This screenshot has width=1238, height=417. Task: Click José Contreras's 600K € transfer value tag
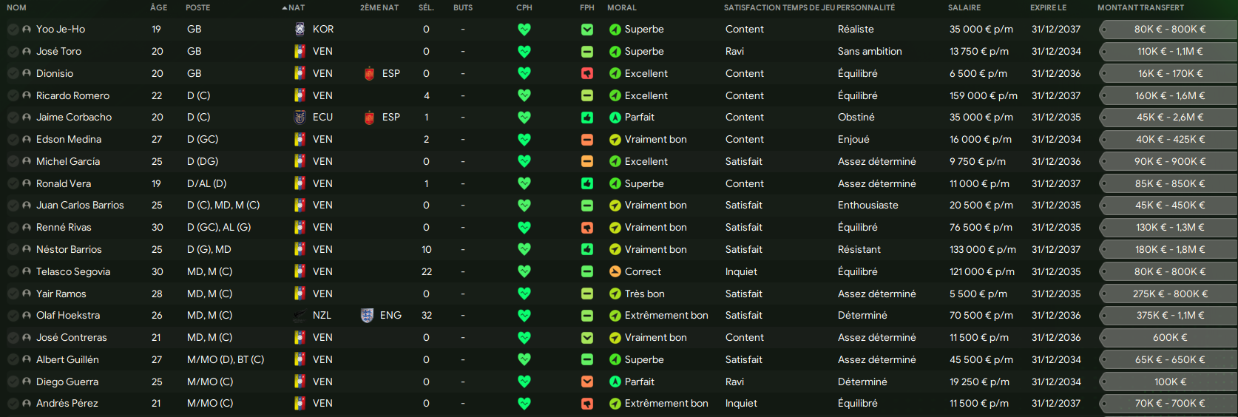tap(1169, 338)
